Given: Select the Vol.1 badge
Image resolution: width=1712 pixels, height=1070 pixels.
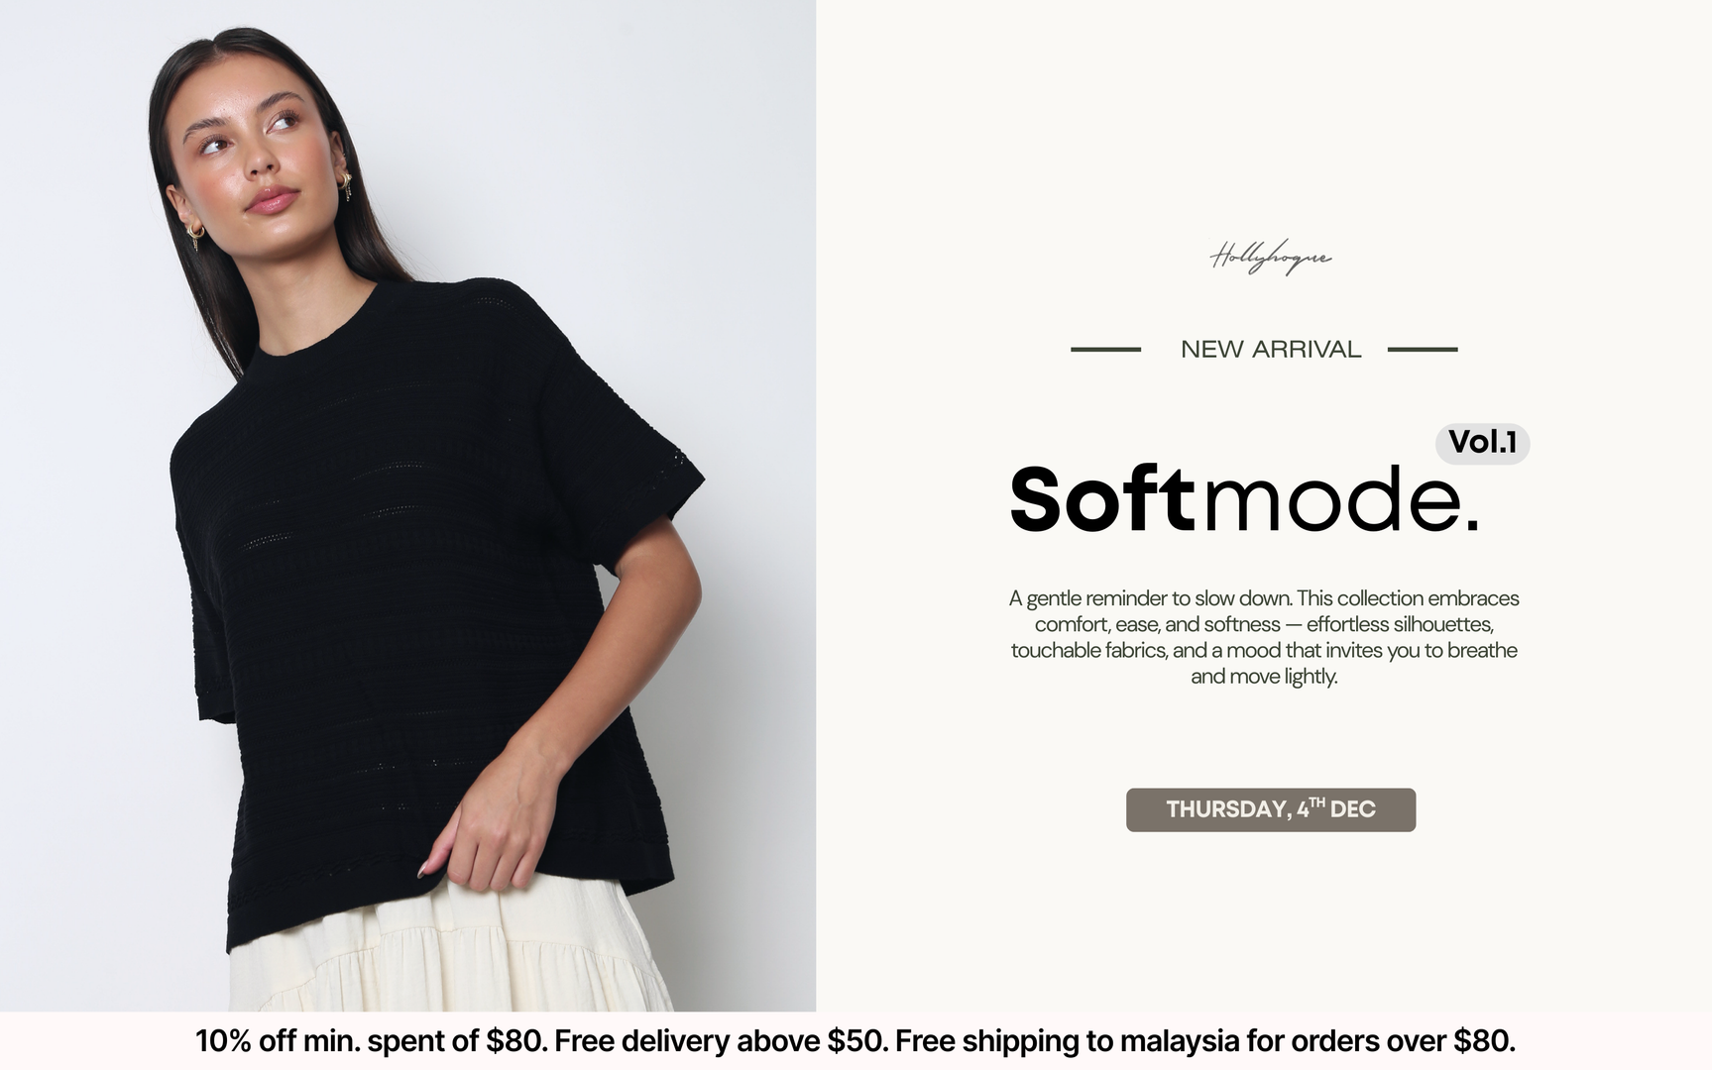Looking at the screenshot, I should pos(1482,442).
